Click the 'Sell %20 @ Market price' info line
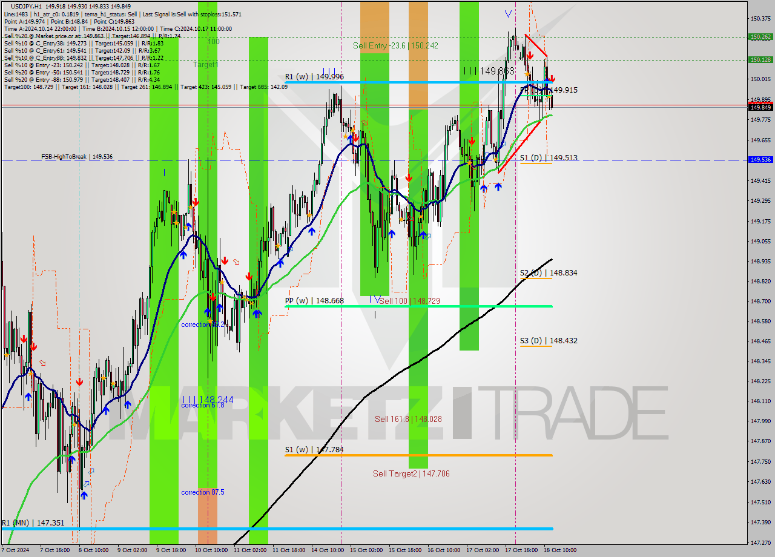The height and width of the screenshot is (557, 775). [x=92, y=36]
